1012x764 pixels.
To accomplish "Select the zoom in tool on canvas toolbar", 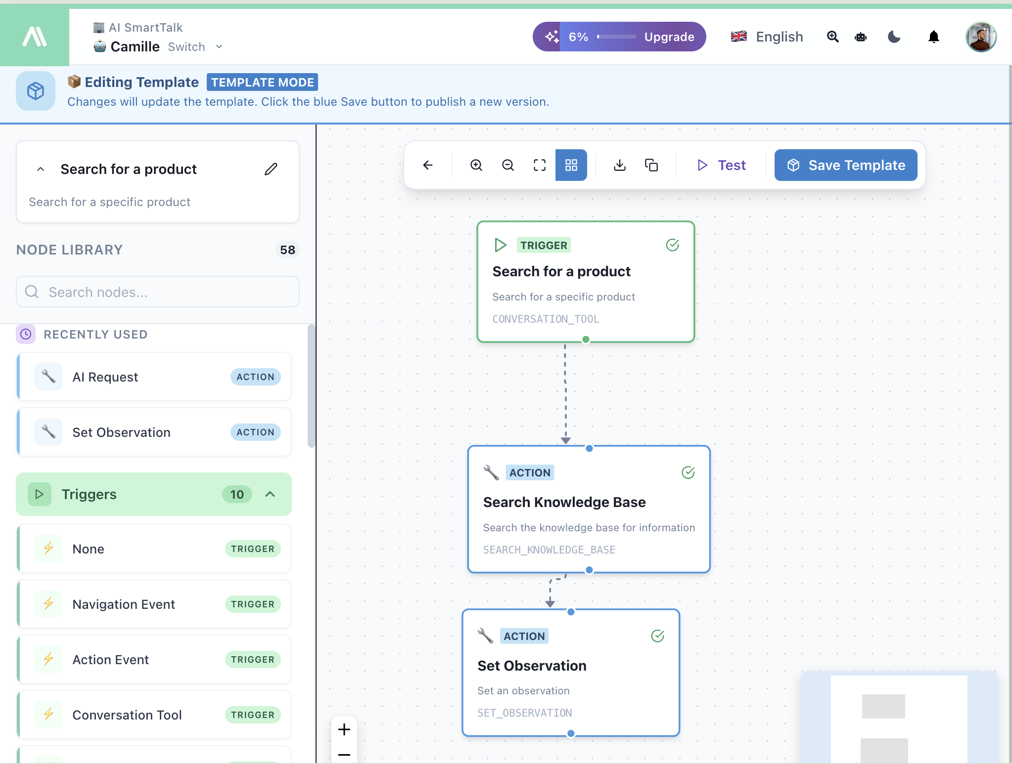I will point(475,165).
